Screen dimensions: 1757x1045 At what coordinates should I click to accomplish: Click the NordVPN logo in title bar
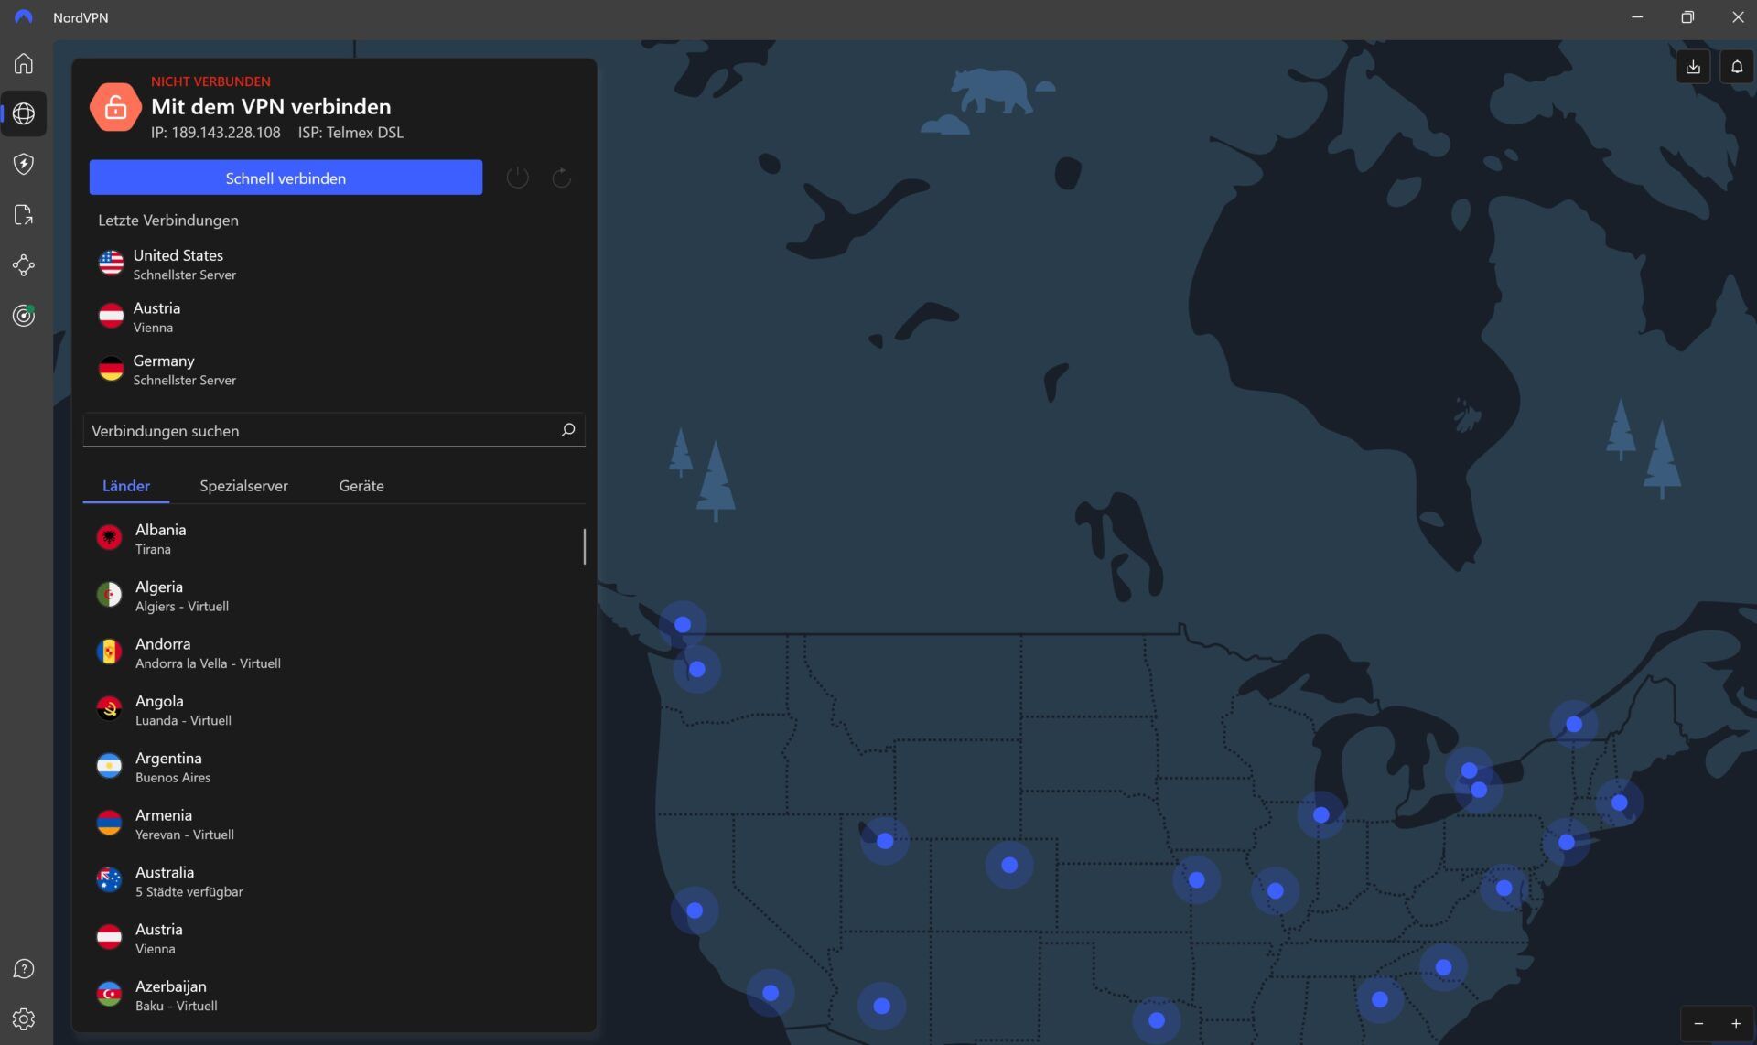point(24,17)
